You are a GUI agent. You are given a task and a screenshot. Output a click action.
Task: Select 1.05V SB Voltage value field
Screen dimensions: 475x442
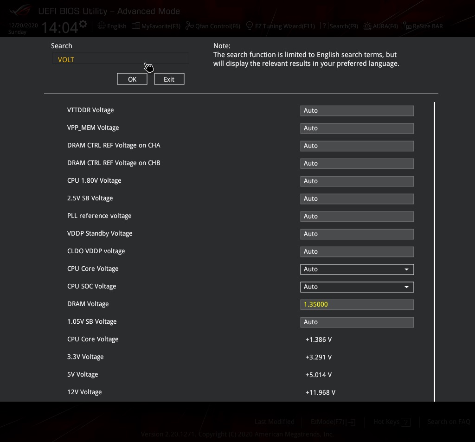(357, 322)
